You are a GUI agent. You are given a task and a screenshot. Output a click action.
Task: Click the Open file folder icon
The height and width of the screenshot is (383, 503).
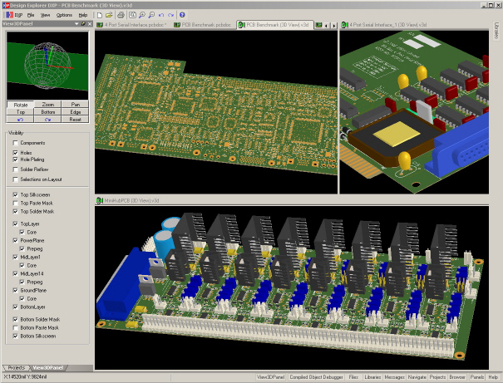(109, 15)
